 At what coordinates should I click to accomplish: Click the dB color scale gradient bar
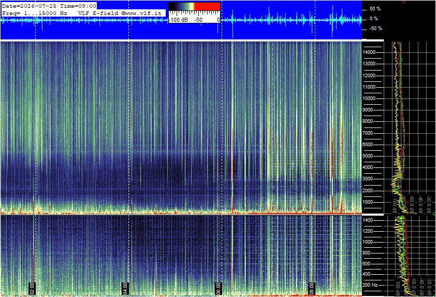click(x=194, y=7)
